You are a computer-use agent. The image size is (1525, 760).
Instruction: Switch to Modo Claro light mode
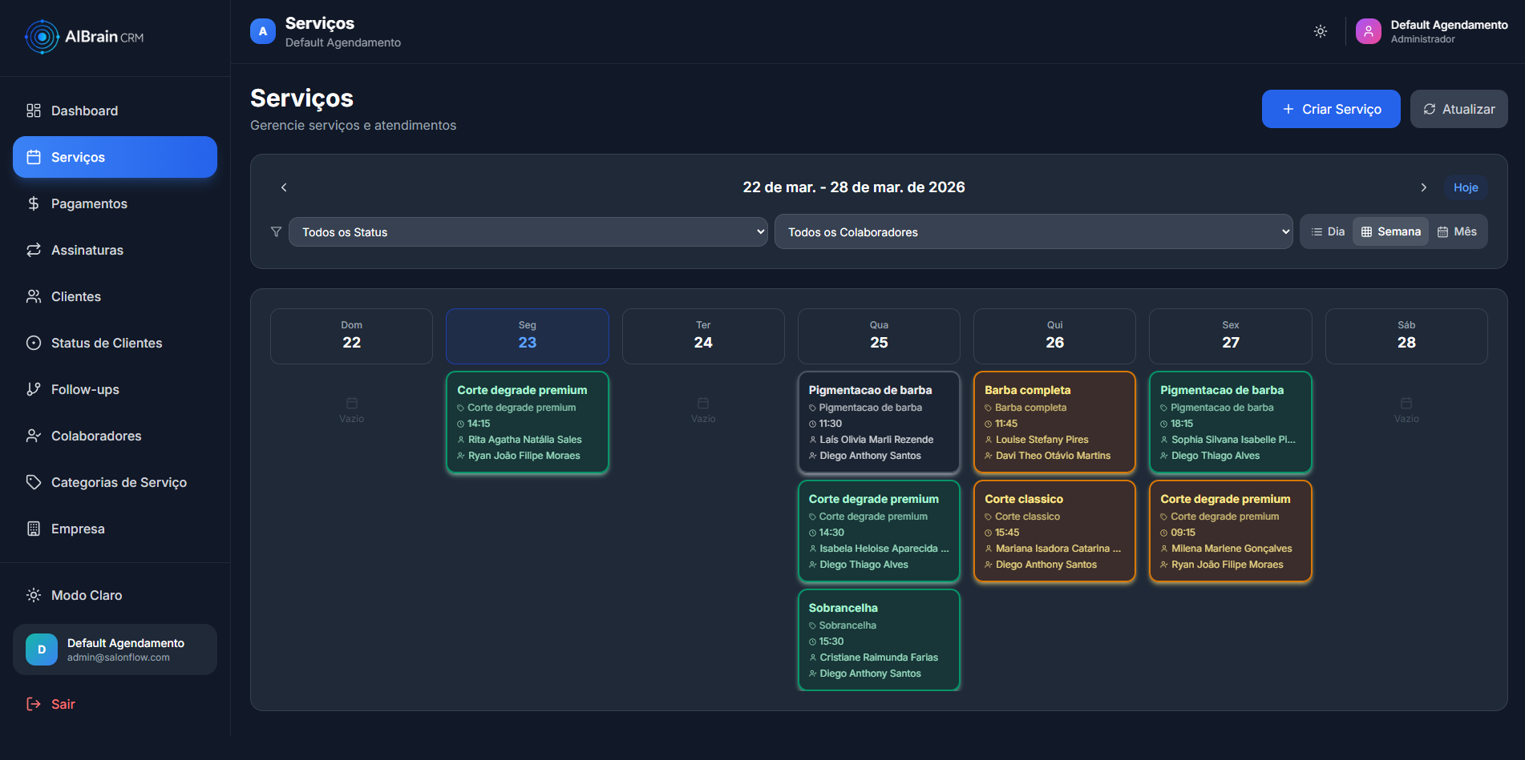point(115,595)
